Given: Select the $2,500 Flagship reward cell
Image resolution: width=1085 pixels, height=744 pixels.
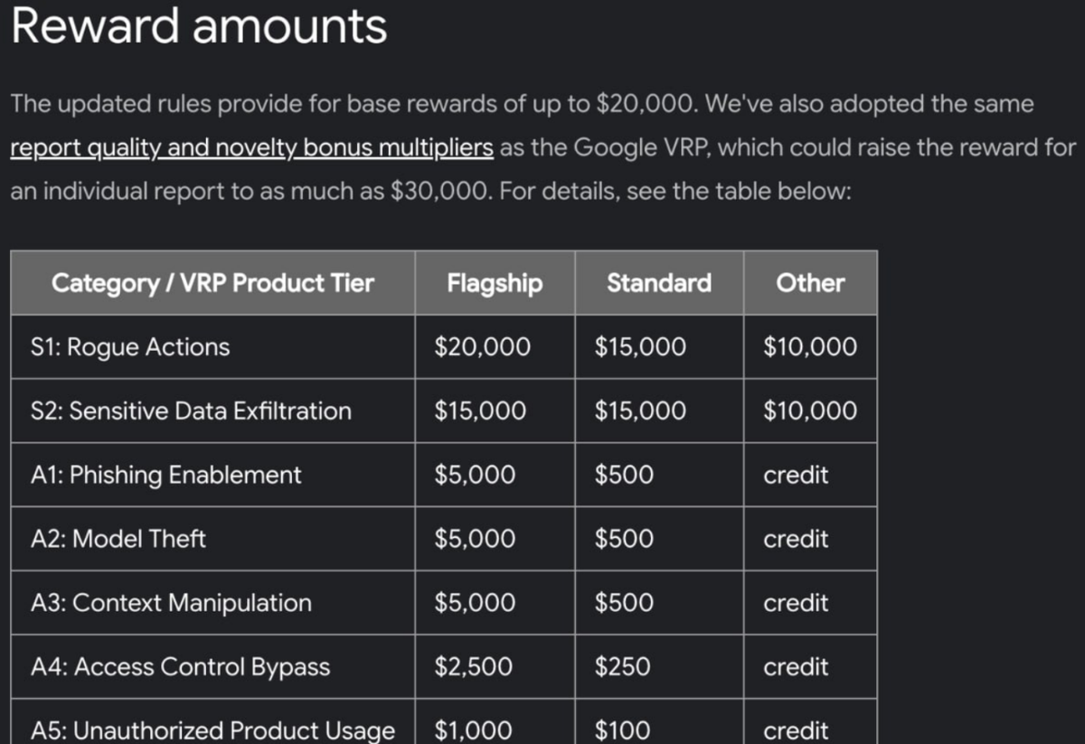Looking at the screenshot, I should [x=474, y=667].
